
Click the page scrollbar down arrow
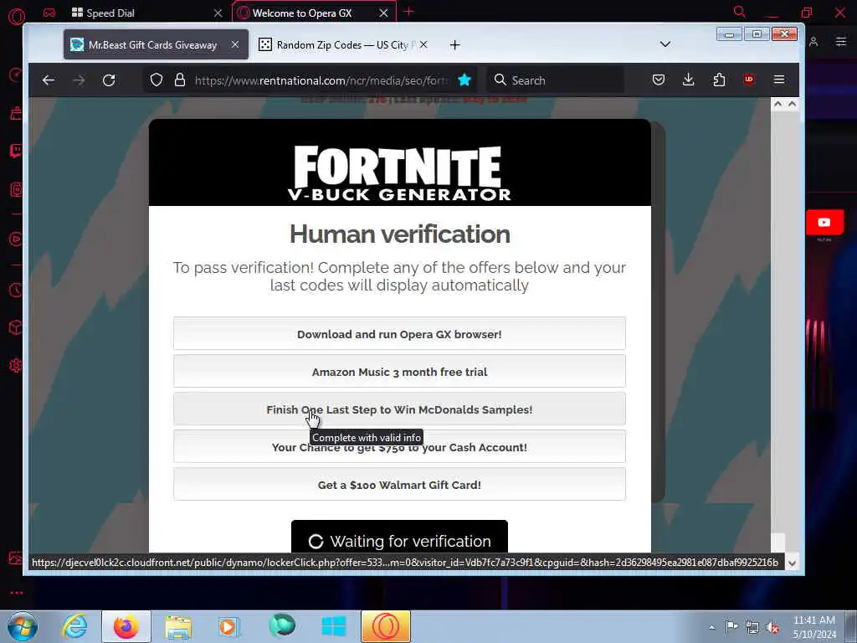pos(792,563)
